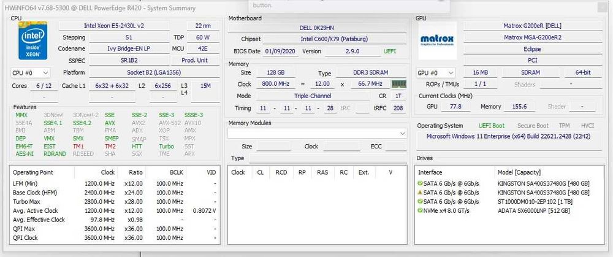Open the GPU #0 selector dropdown
Image resolution: width=613 pixels, height=257 pixels.
point(436,73)
